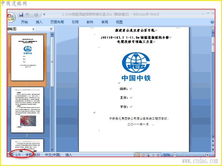Switch to the 页面布局 tab
This screenshot has width=222, height=166.
[x=57, y=22]
